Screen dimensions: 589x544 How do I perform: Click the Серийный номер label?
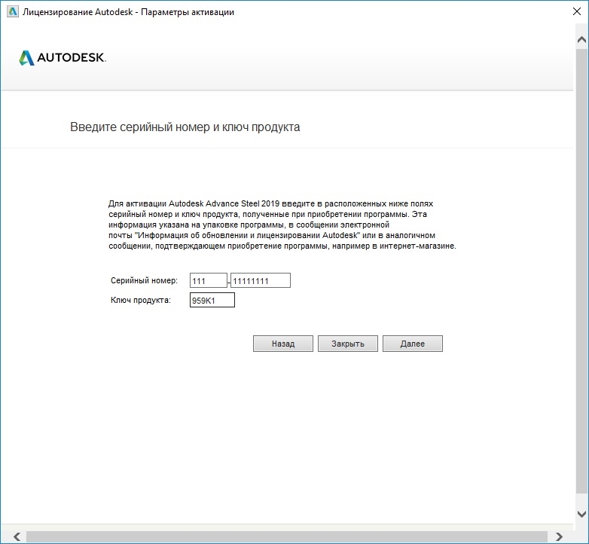[144, 280]
